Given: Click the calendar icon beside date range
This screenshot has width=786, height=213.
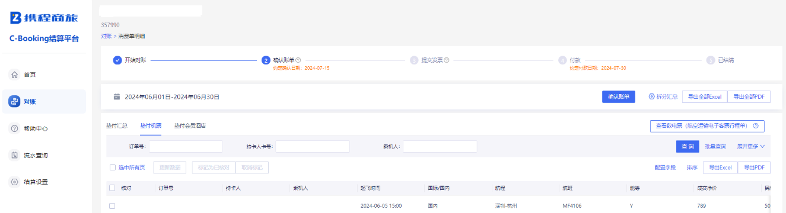Looking at the screenshot, I should point(117,96).
